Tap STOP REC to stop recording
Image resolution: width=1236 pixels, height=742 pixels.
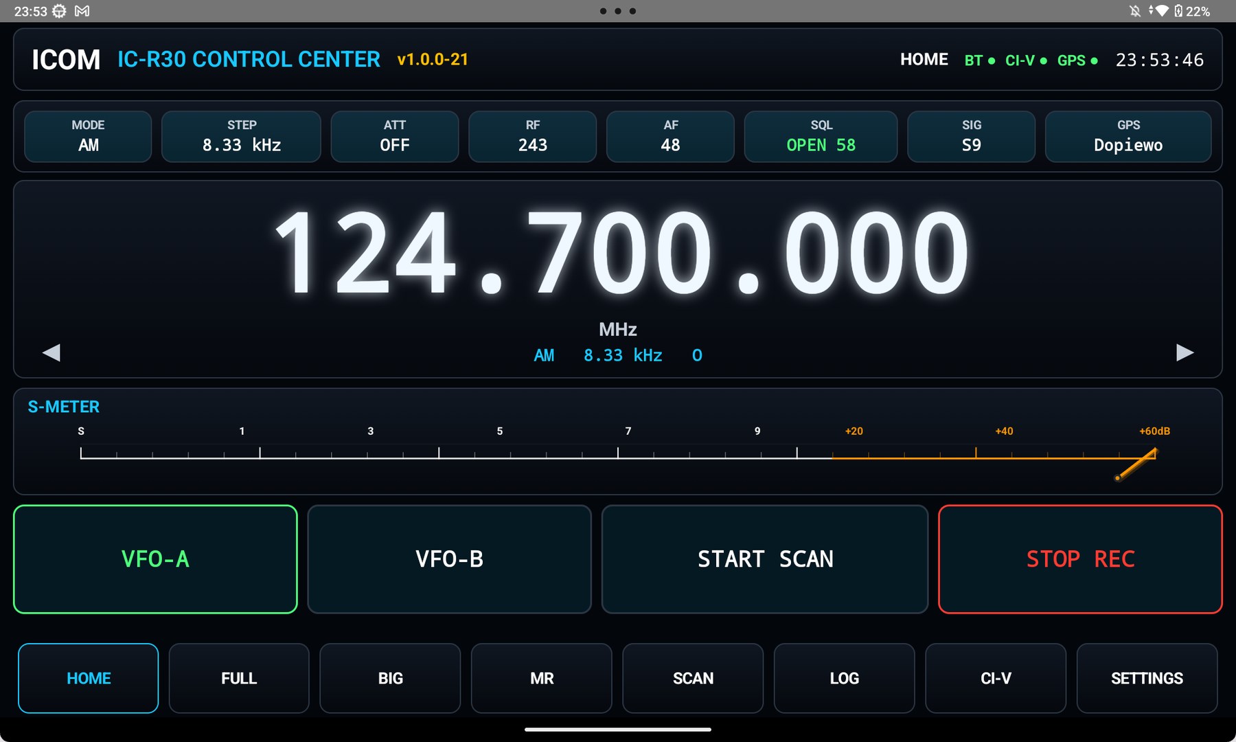pyautogui.click(x=1080, y=559)
